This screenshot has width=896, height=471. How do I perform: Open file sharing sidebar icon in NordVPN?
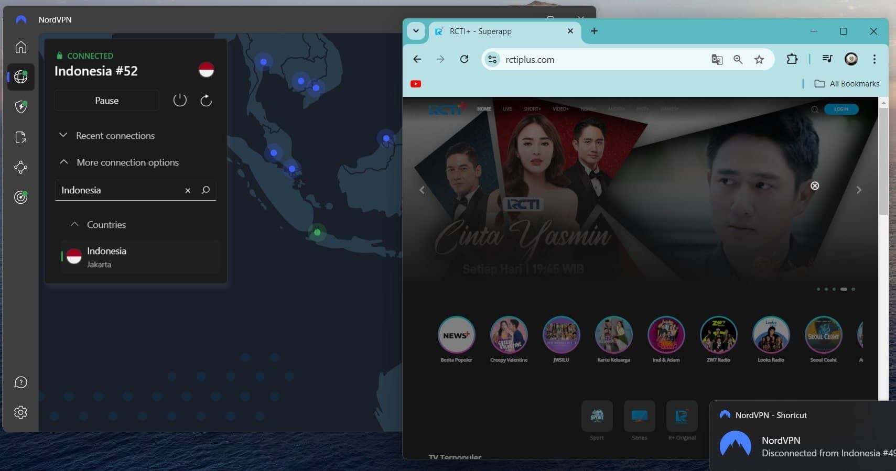pos(21,137)
